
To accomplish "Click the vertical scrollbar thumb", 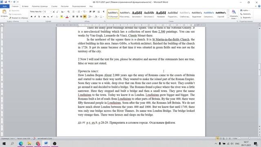I will tap(259, 69).
